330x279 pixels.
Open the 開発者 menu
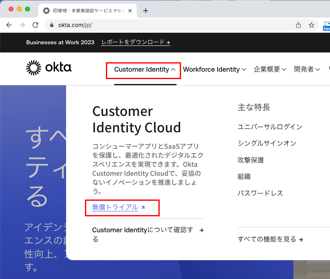point(307,70)
